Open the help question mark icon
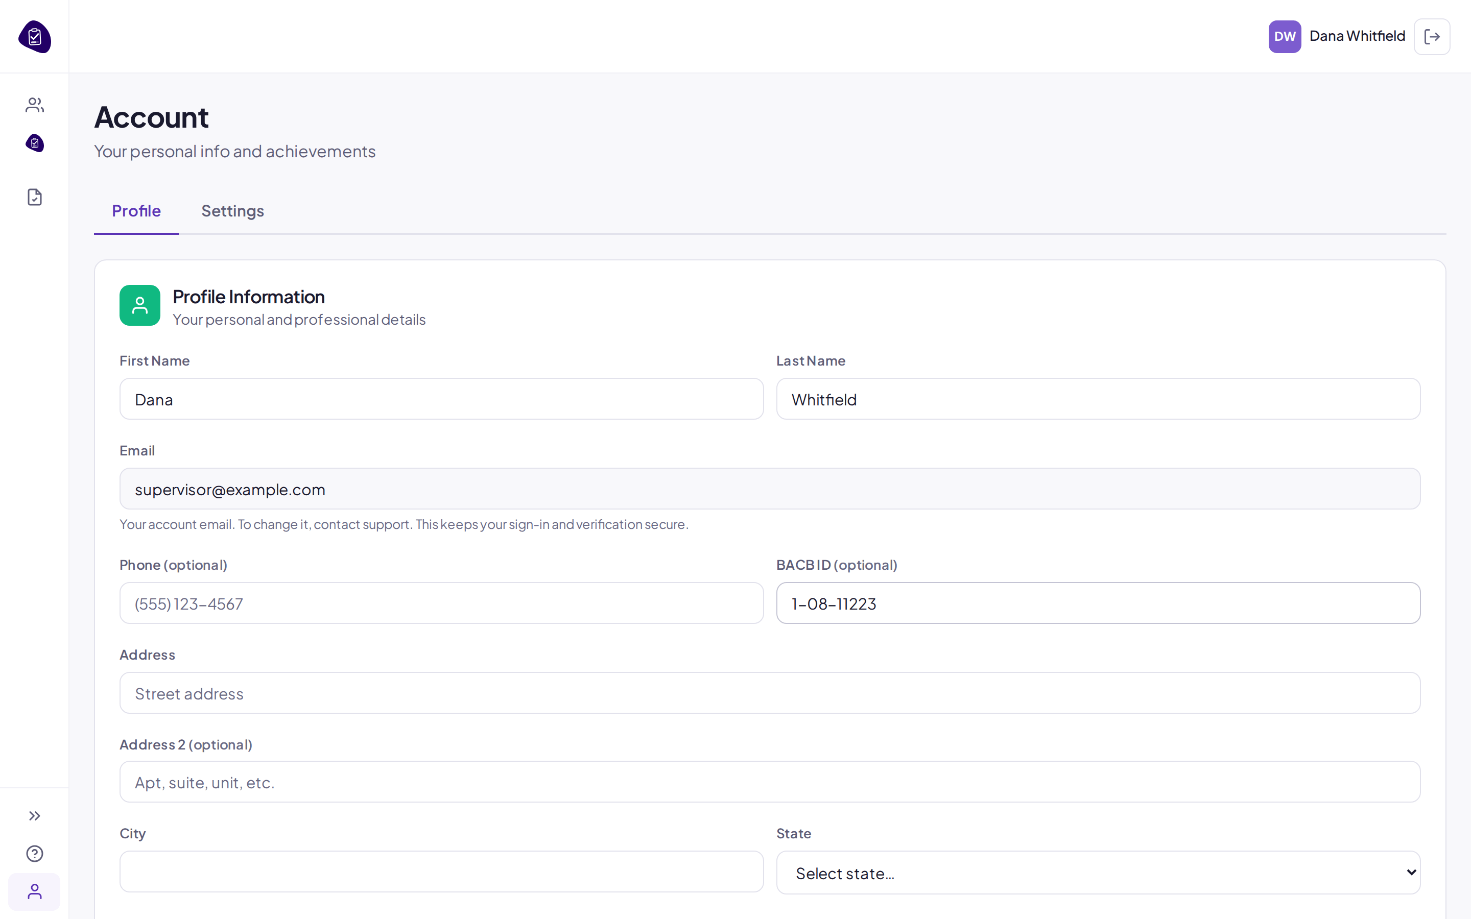This screenshot has width=1471, height=919. point(35,853)
